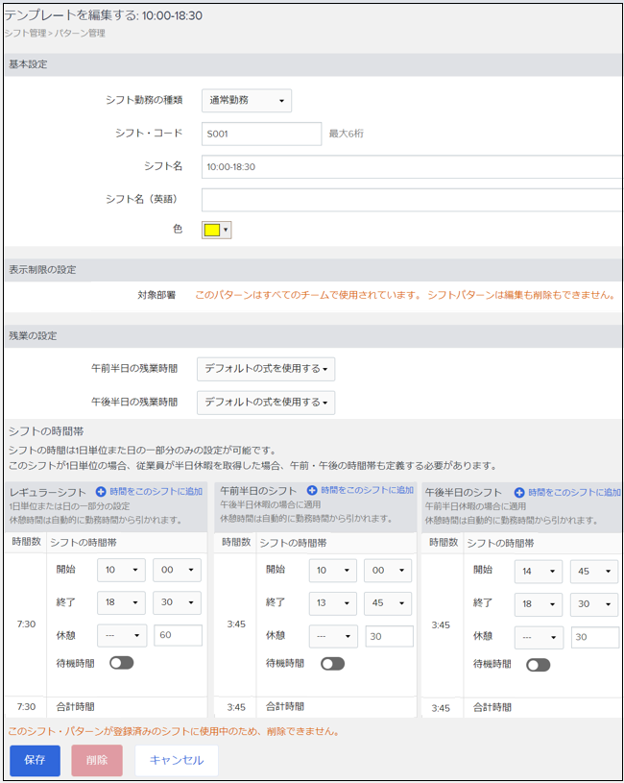Open the shift work type dropdown
The image size is (624, 783).
click(x=247, y=101)
